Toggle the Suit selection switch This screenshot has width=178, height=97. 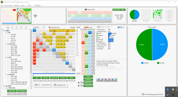(x=36, y=85)
